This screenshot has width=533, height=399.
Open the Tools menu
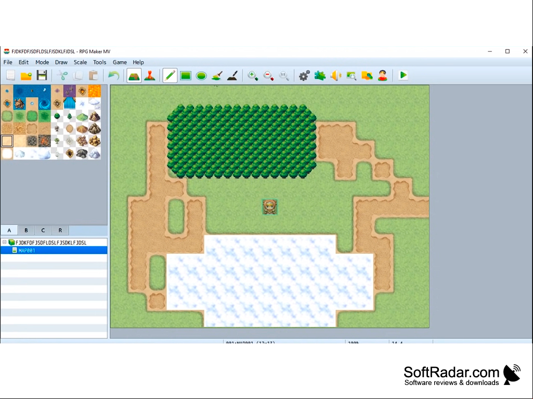(x=100, y=62)
